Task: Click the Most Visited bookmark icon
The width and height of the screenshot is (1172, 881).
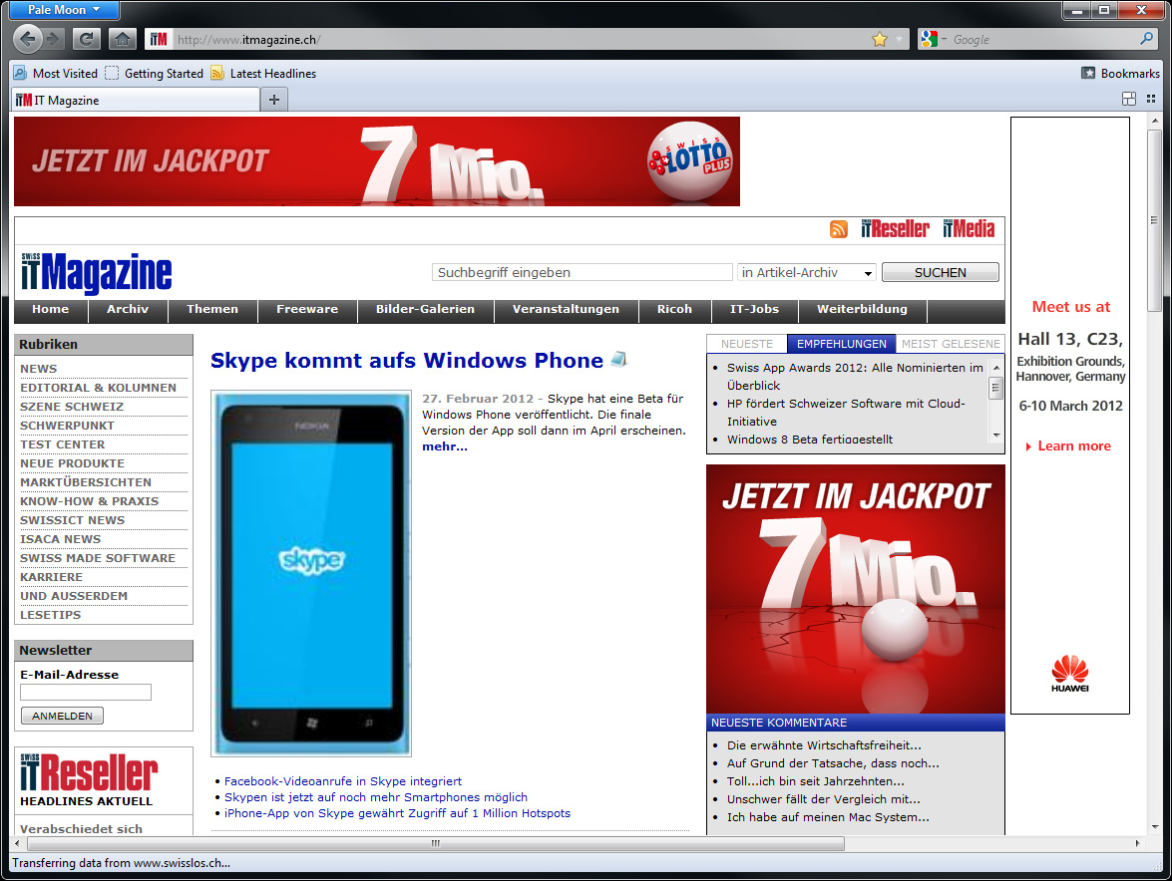Action: point(20,73)
